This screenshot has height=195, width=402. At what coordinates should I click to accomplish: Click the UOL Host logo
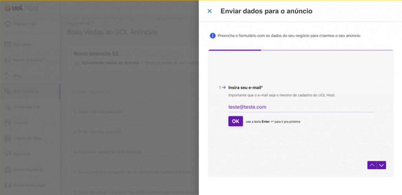22,8
